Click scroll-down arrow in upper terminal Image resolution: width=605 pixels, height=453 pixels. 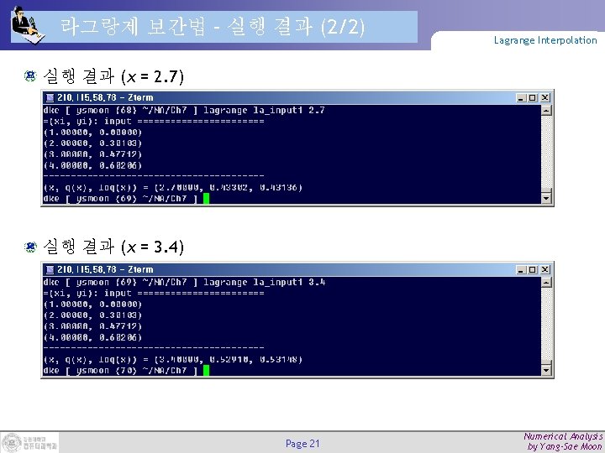[x=546, y=198]
